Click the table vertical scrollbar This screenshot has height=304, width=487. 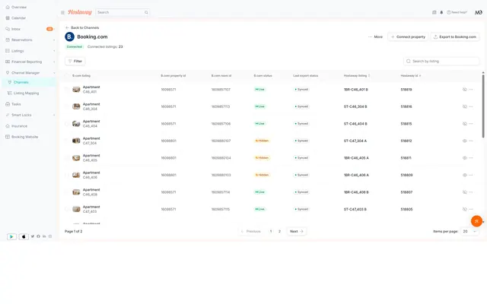tap(483, 106)
